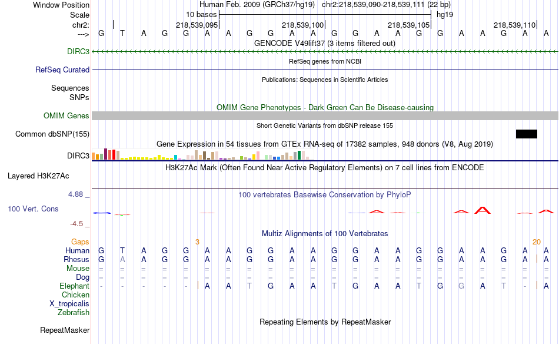This screenshot has height=344, width=559.
Task: Select the X_tropicalis alignment row label
Action: pyautogui.click(x=69, y=304)
